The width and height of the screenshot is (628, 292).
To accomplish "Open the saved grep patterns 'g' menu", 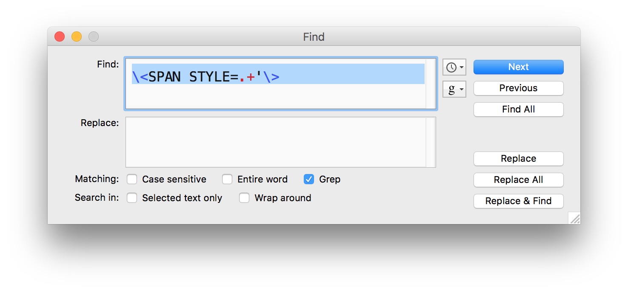I will [x=454, y=89].
